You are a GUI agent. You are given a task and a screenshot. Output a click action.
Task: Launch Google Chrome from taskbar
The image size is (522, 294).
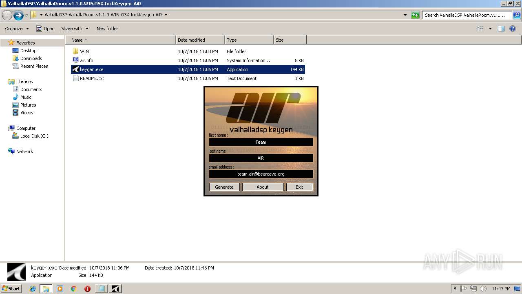tap(73, 289)
